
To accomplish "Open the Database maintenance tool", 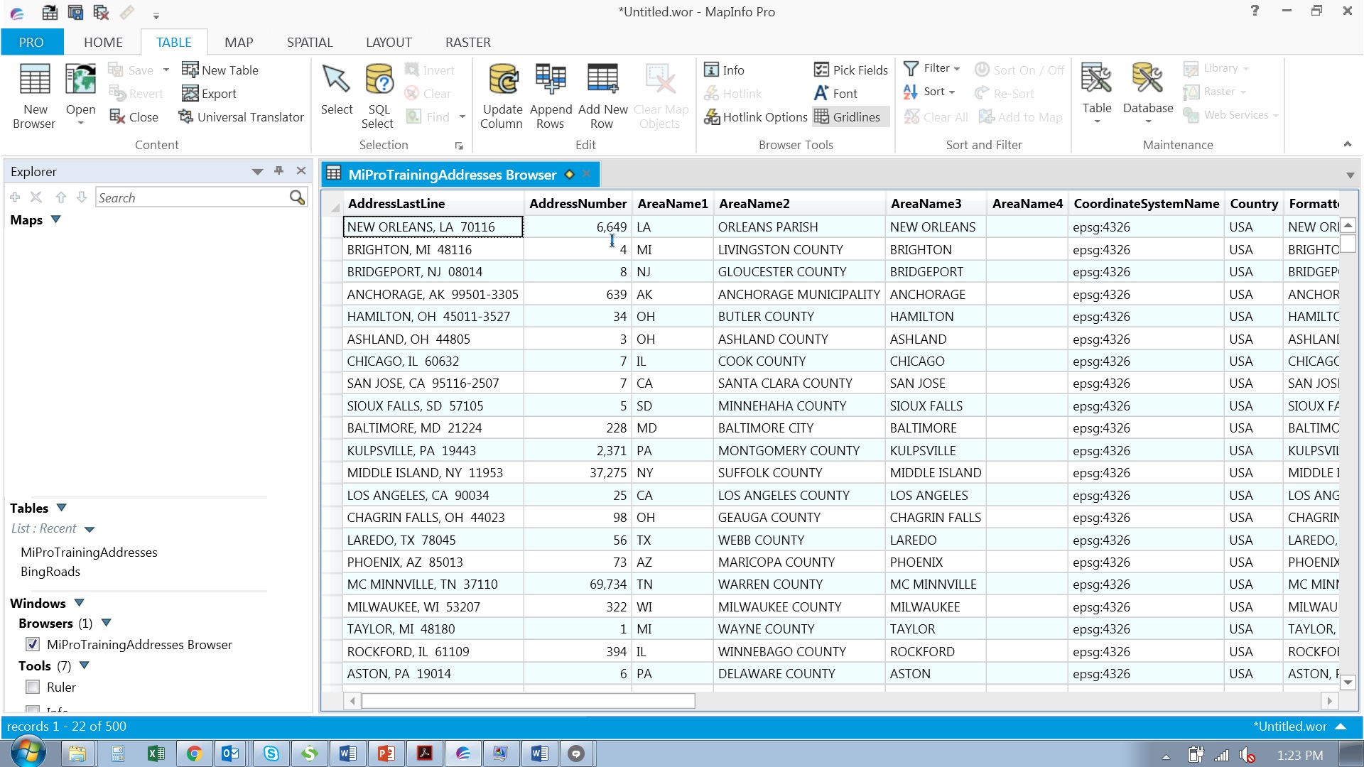I will [x=1147, y=92].
